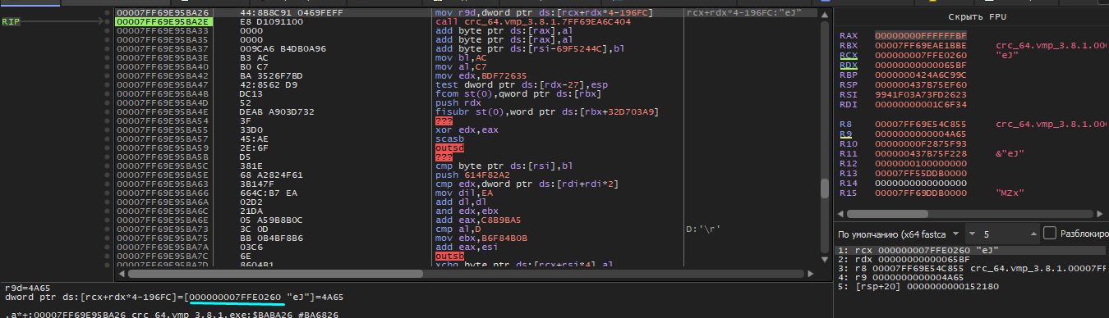Image resolution: width=1109 pixels, height=318 pixels.
Task: Select the R8 register value 00007FF69E54C855
Action: [920, 124]
